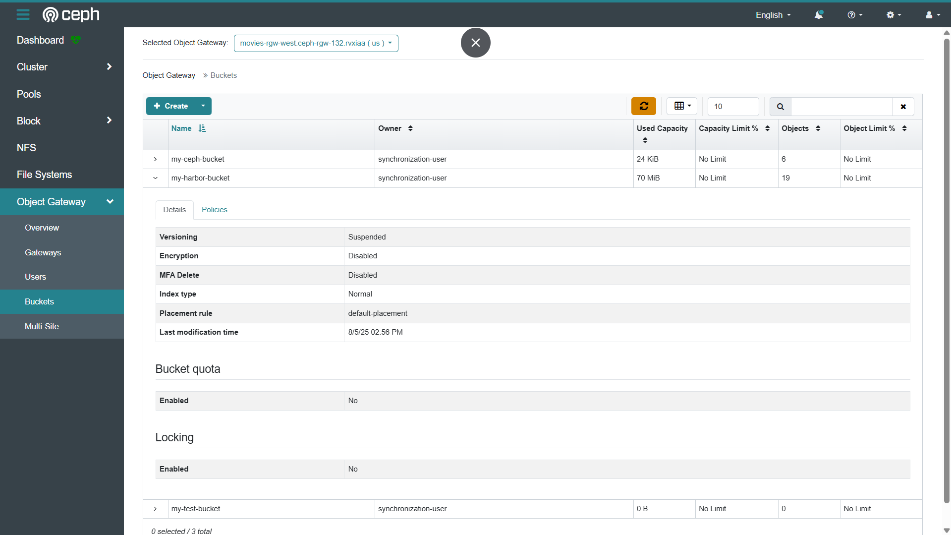Sort table by Owner column

[410, 128]
